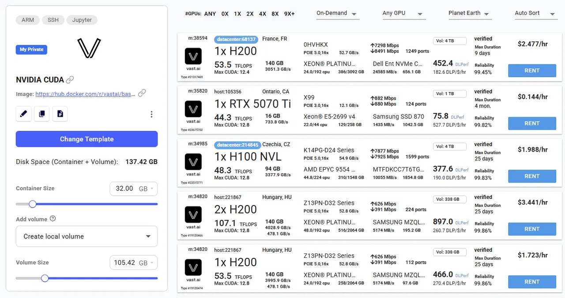Click the Volume Size slider handle
Image resolution: width=565 pixels, height=298 pixels.
point(45,278)
